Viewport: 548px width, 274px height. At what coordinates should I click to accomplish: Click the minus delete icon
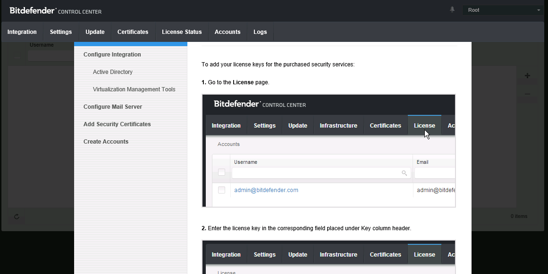click(x=527, y=94)
